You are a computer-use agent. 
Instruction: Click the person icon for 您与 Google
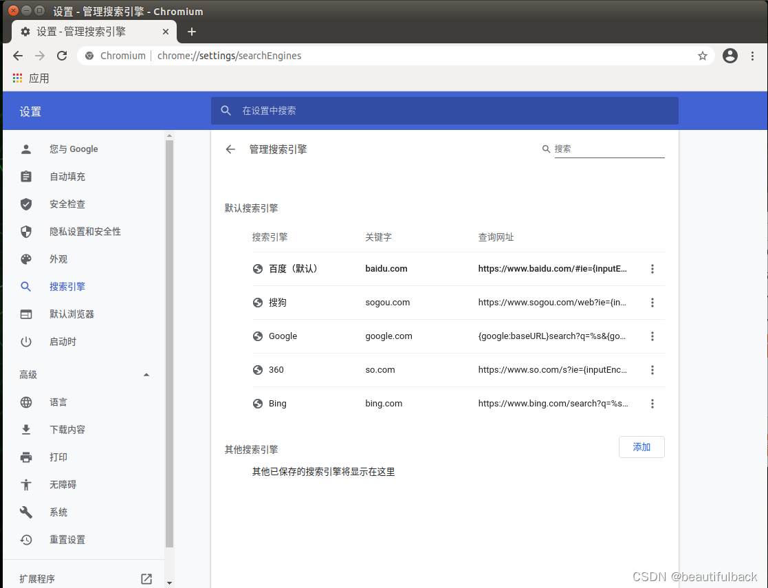coord(26,149)
